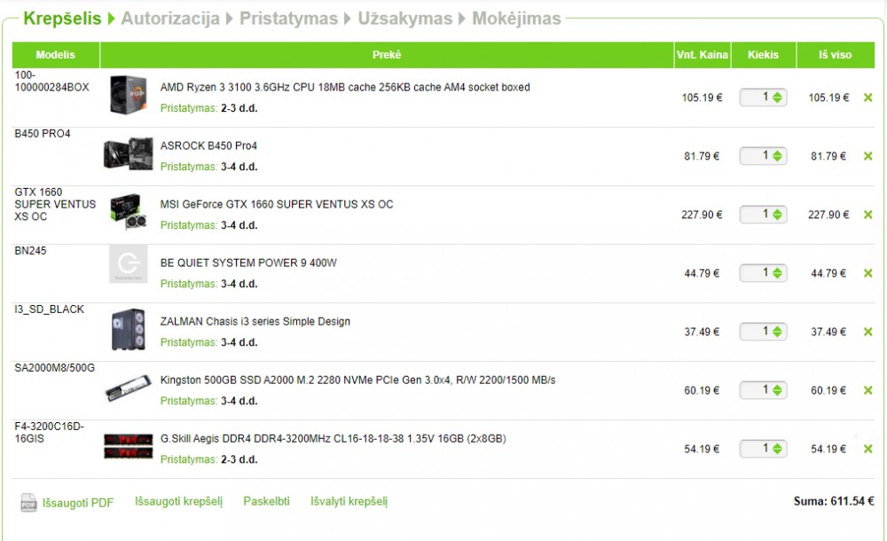
Task: Click the Iš viso column header
Action: click(x=836, y=55)
